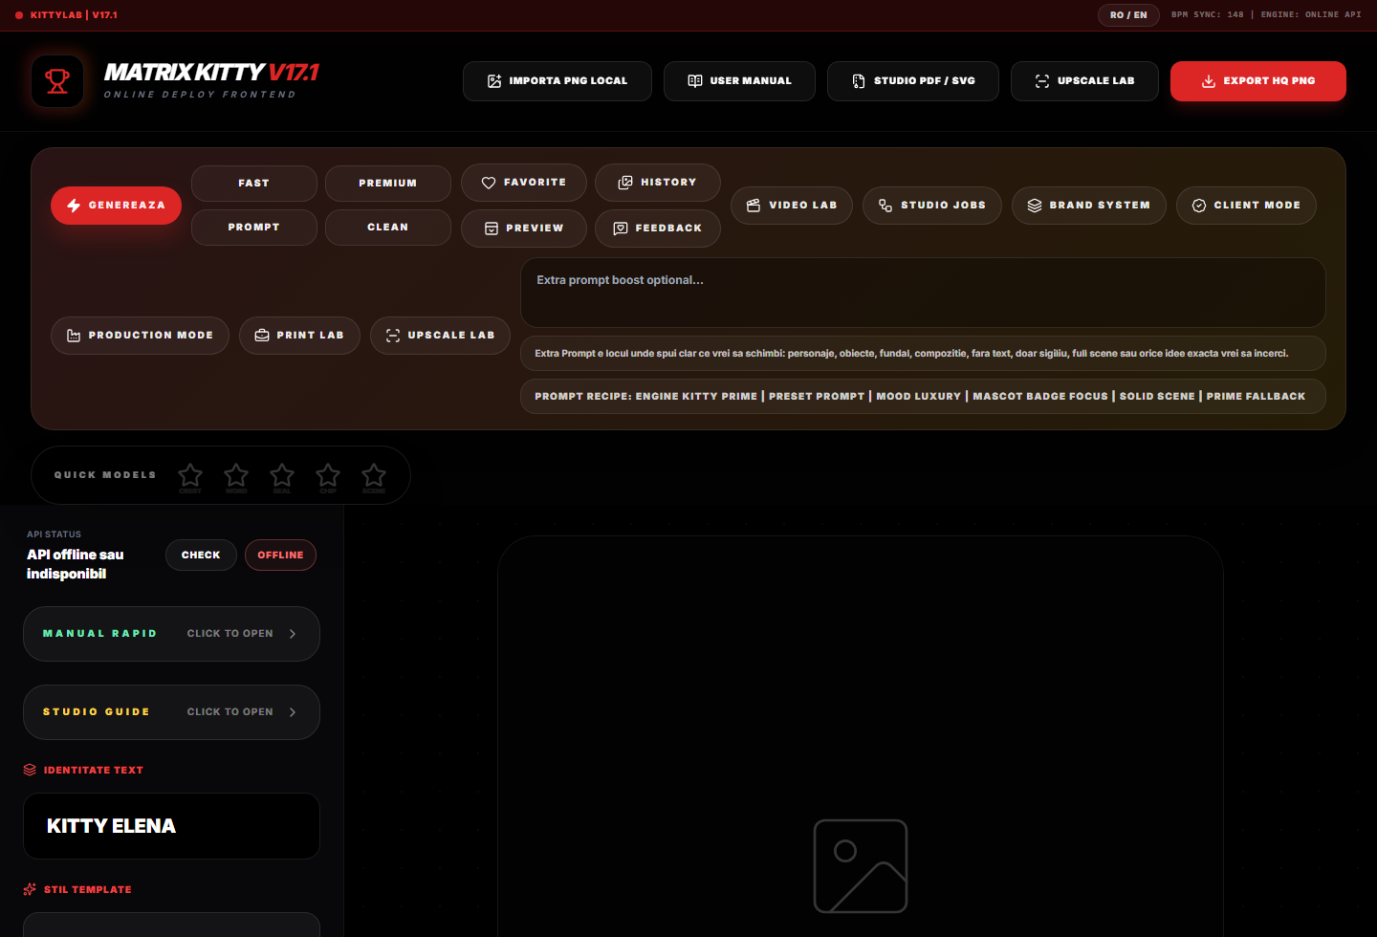Image resolution: width=1377 pixels, height=937 pixels.
Task: Click the QUICK MODELS label
Action: (105, 475)
